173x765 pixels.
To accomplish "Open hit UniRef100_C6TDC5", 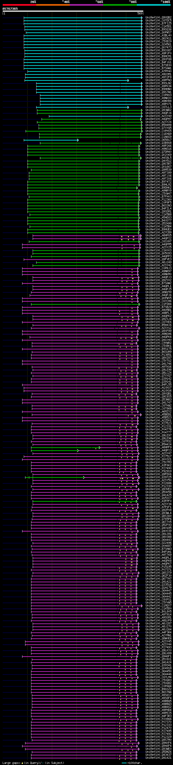I will (158, 21).
